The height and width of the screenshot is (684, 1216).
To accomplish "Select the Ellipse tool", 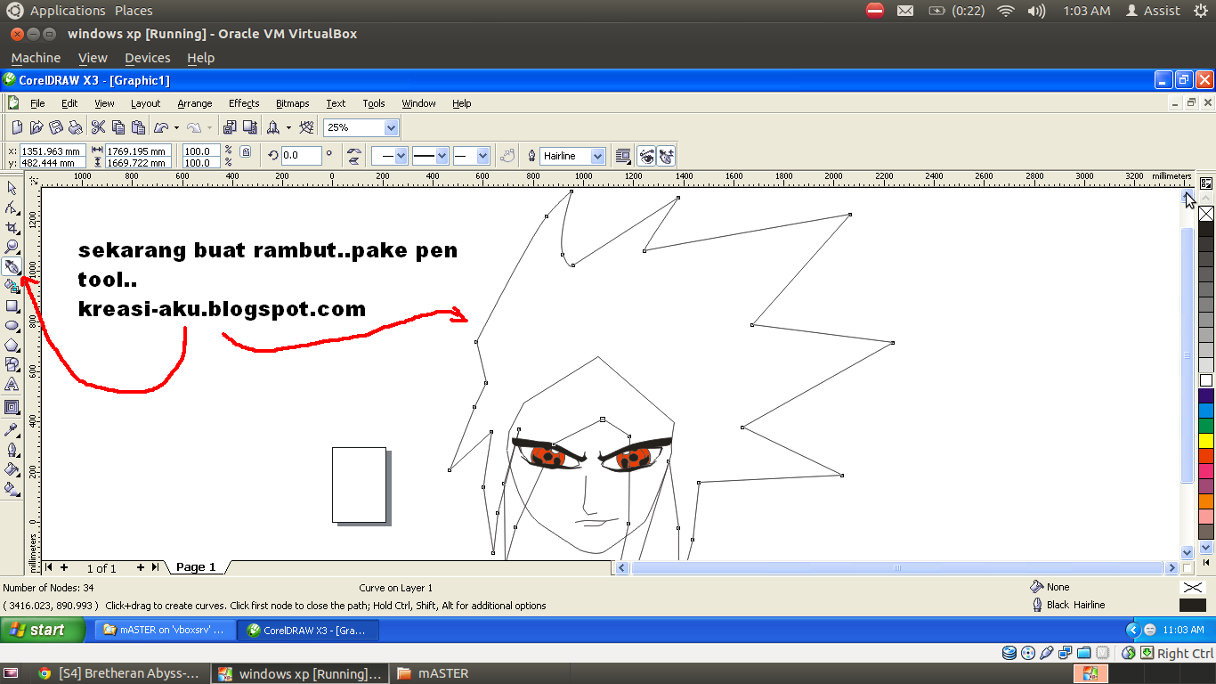I will [x=12, y=325].
